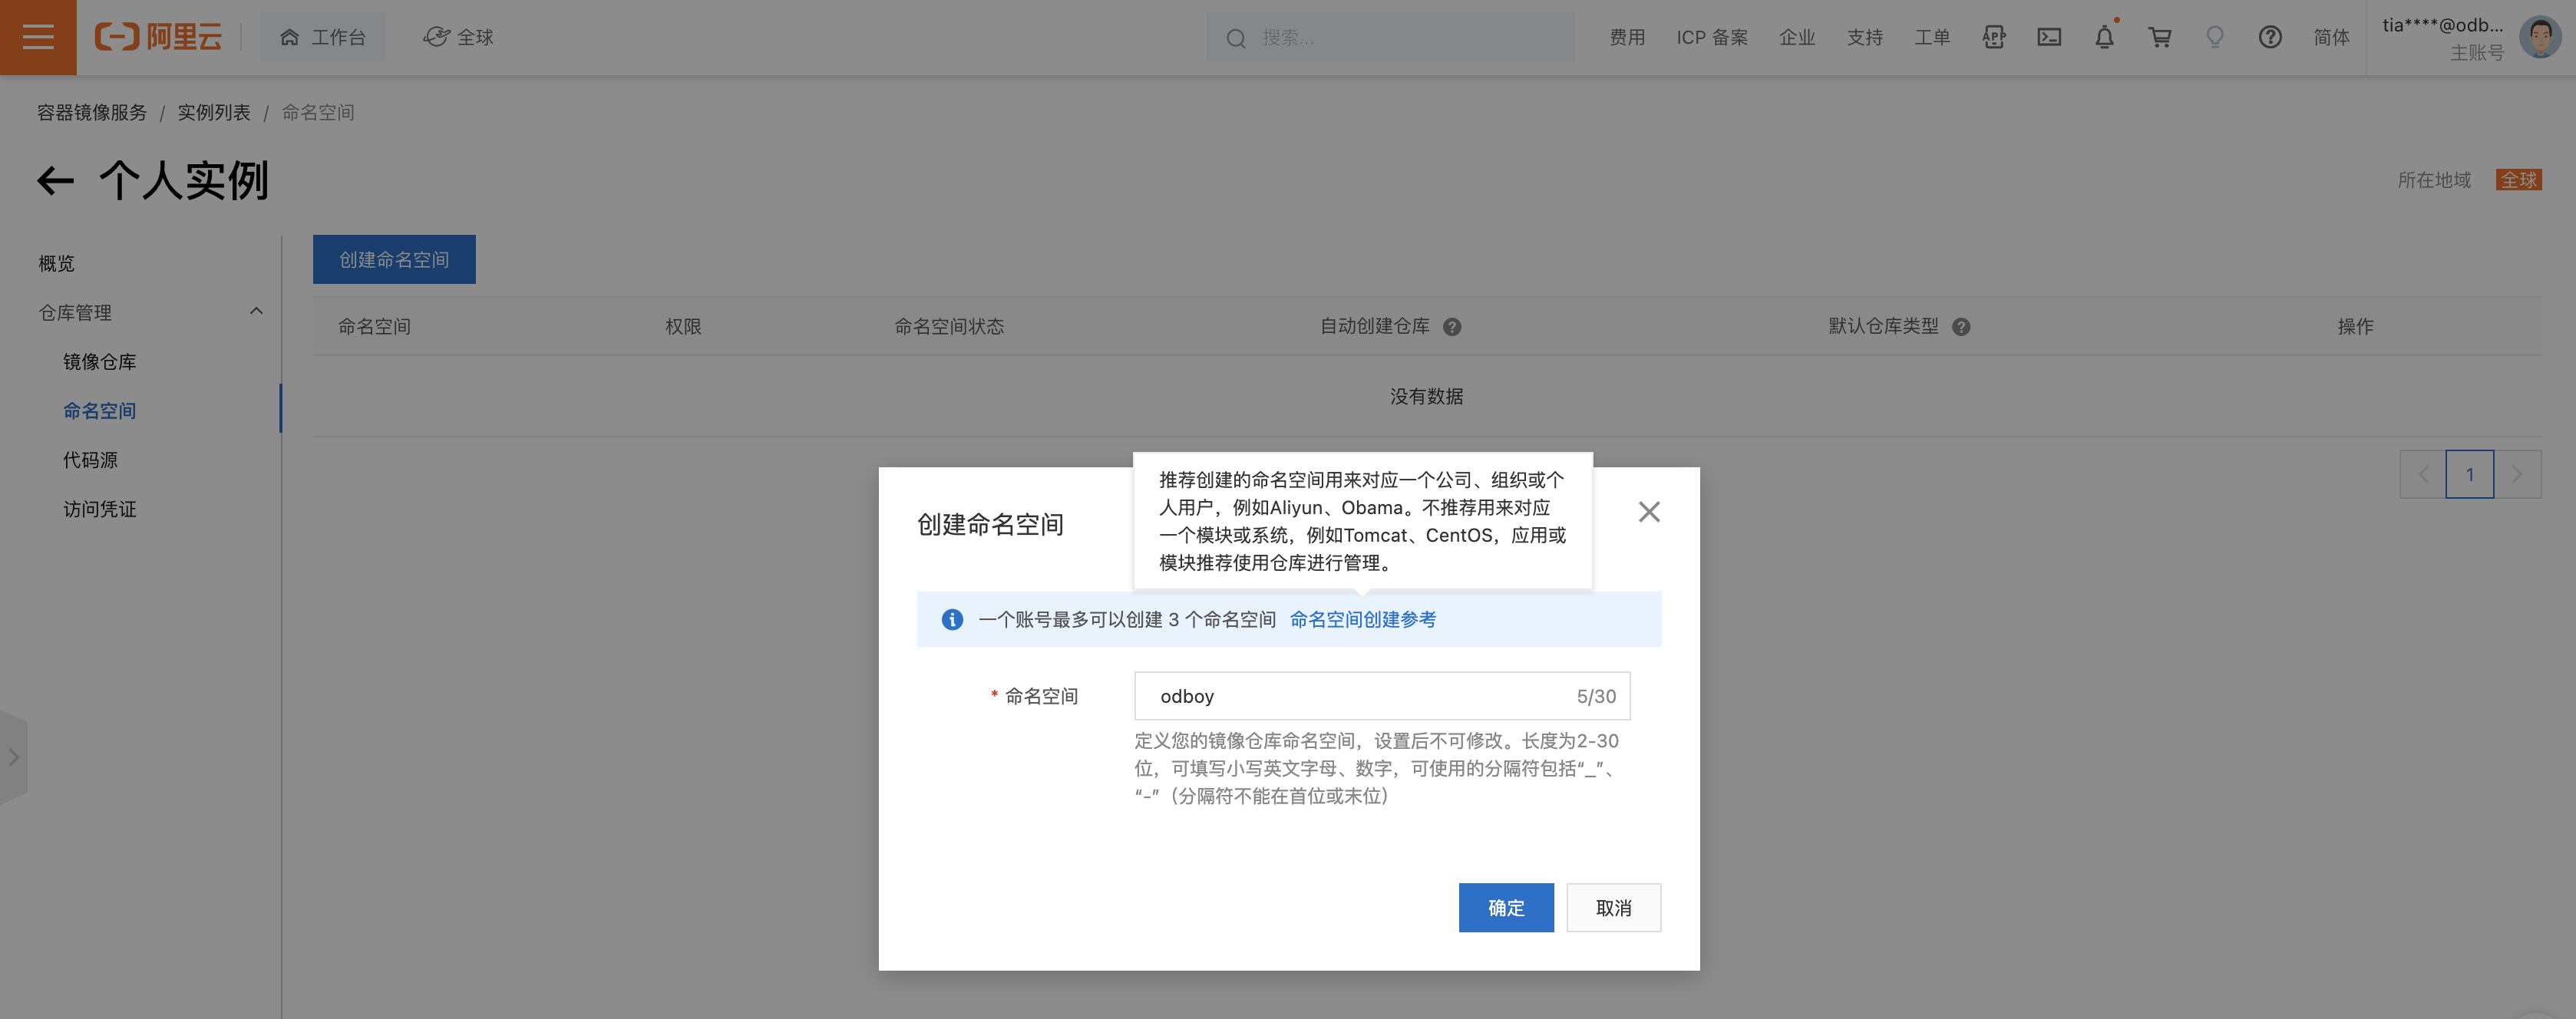Image resolution: width=2576 pixels, height=1019 pixels.
Task: Collapse the 仓库管理 sidebar section
Action: pos(256,312)
